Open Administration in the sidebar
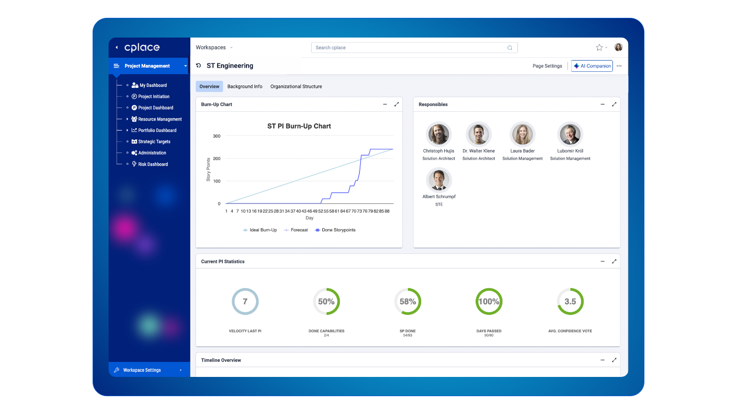The image size is (737, 414). pyautogui.click(x=152, y=153)
